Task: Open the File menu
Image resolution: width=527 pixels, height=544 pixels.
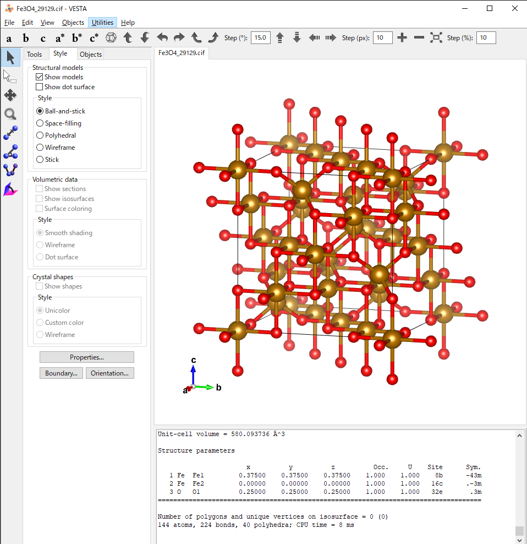Action: tap(9, 23)
